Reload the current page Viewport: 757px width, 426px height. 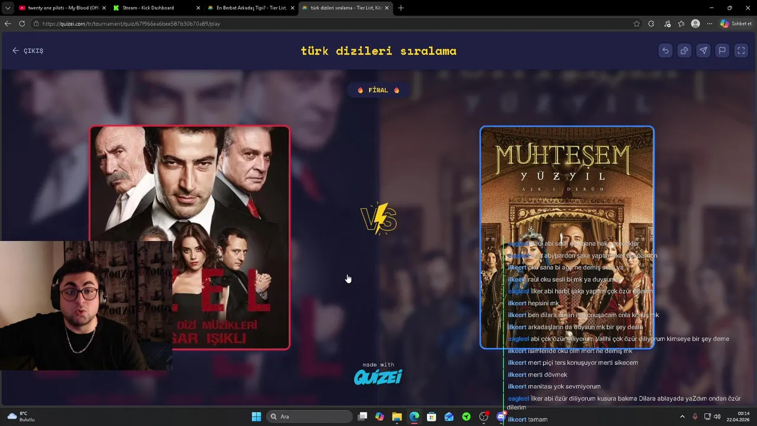coord(22,24)
